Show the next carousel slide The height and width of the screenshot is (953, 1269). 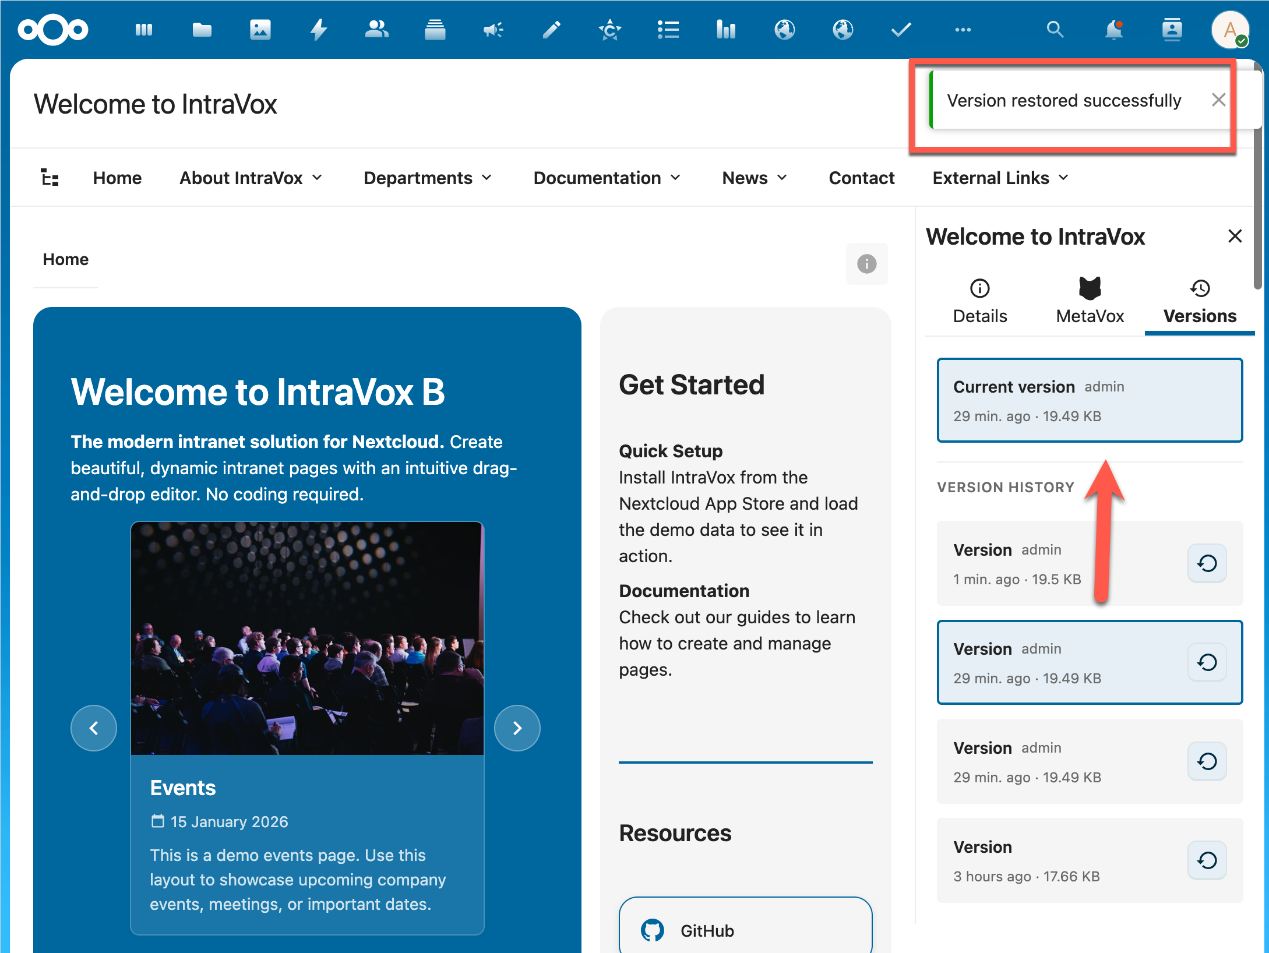(517, 728)
